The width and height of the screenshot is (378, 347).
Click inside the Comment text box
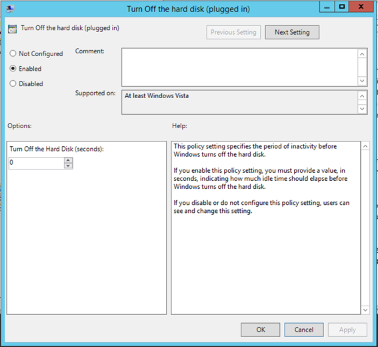tap(239, 67)
